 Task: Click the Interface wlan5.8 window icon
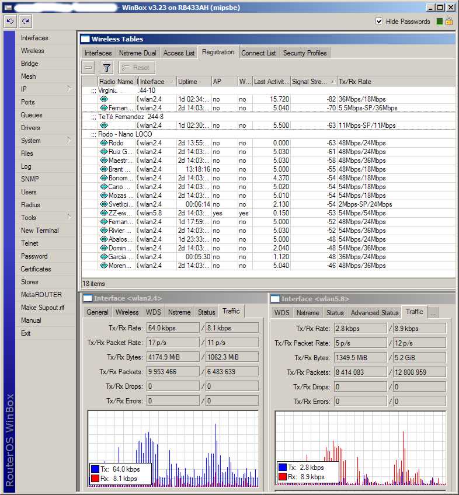tap(275, 299)
